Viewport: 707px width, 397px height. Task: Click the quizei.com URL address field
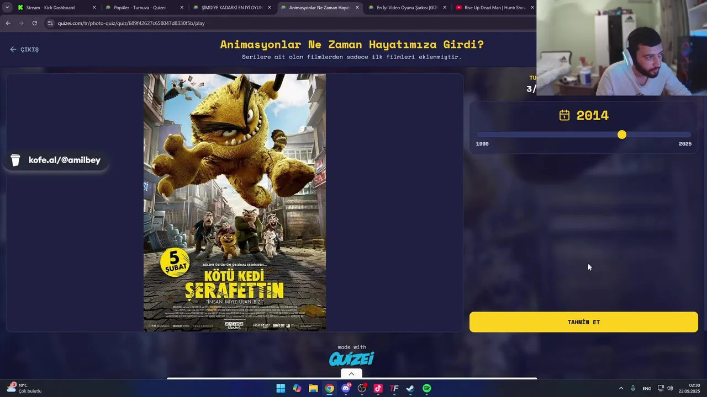pos(131,23)
